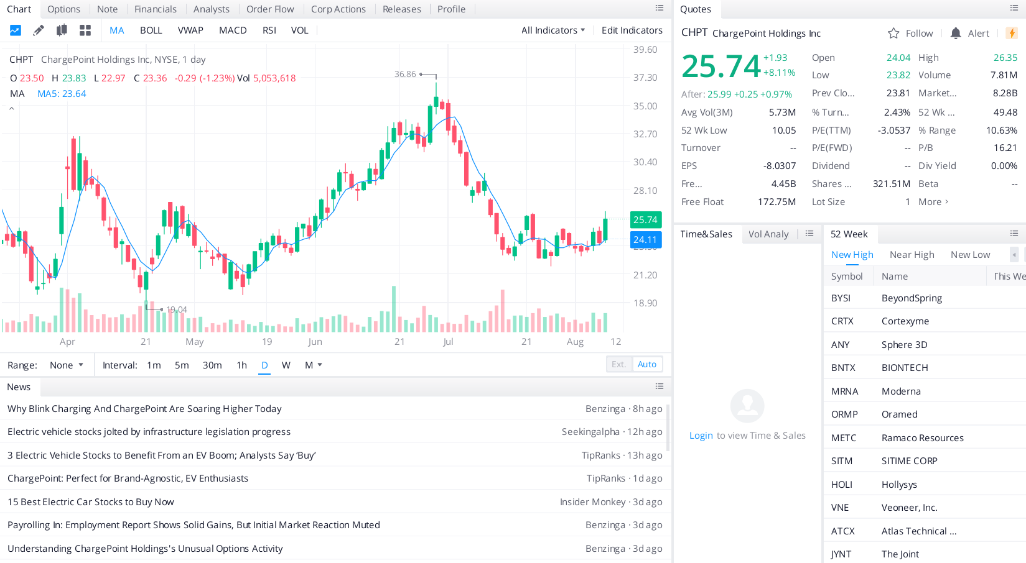
Task: Select the BNTX BIONTECH row
Action: pyautogui.click(x=925, y=368)
